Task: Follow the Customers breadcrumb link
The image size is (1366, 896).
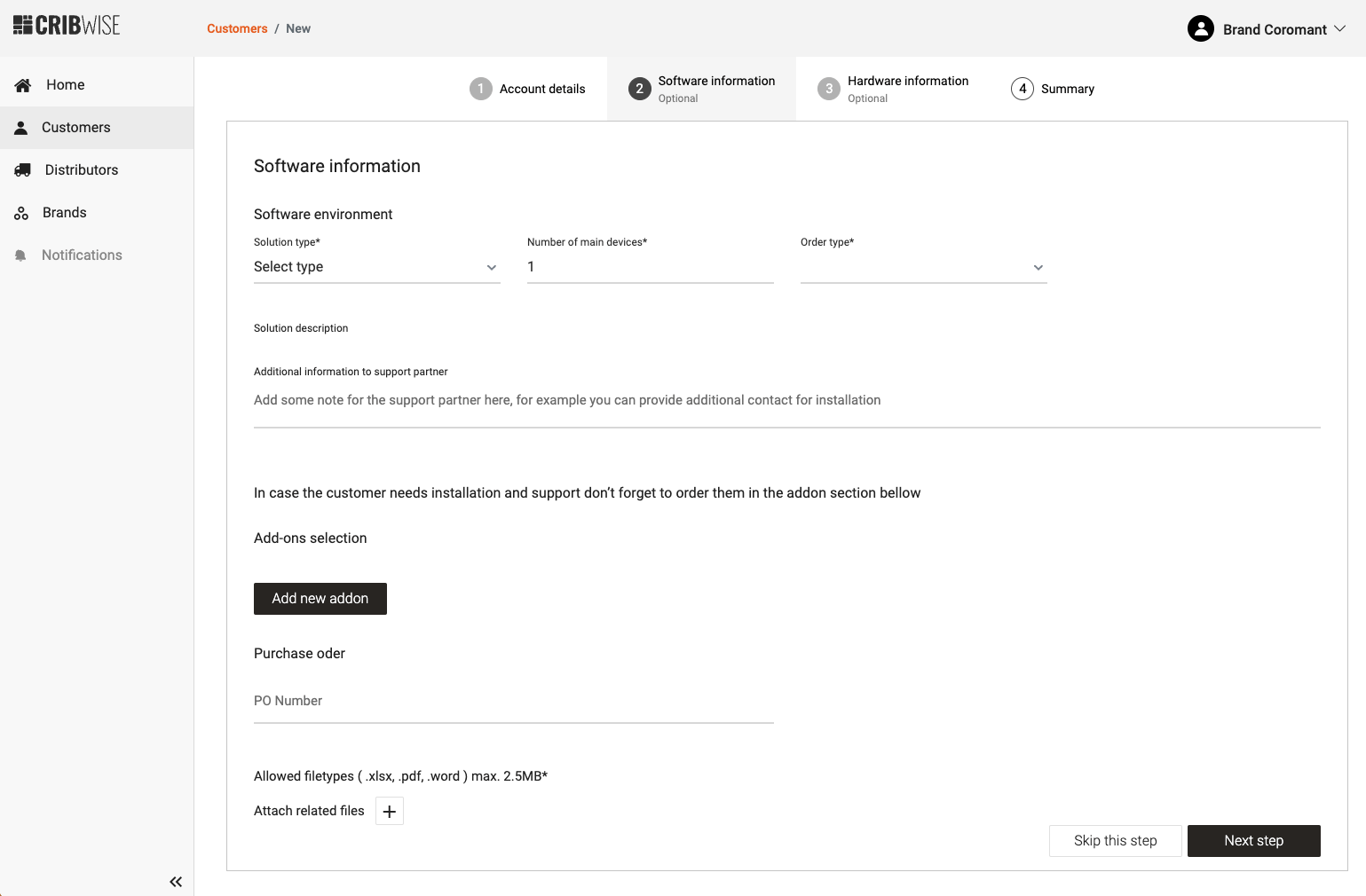Action: point(237,28)
